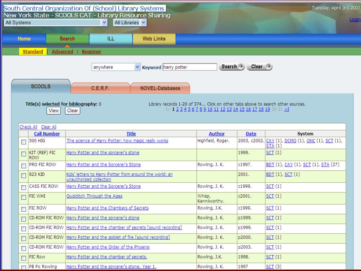Sort results by Author column
The width and height of the screenshot is (361, 271).
point(217,134)
